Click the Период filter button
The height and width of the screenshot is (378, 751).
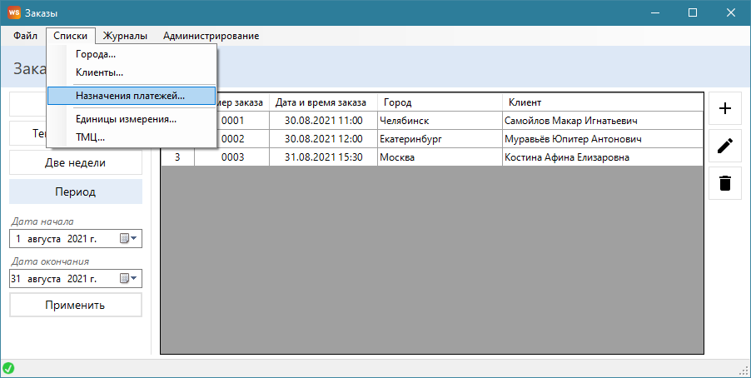(76, 191)
